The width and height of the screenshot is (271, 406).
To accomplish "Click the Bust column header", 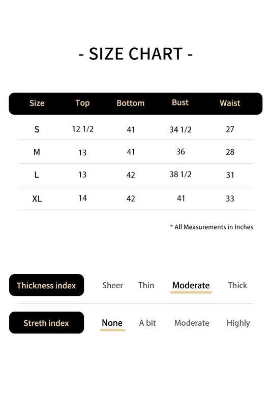I will (180, 103).
